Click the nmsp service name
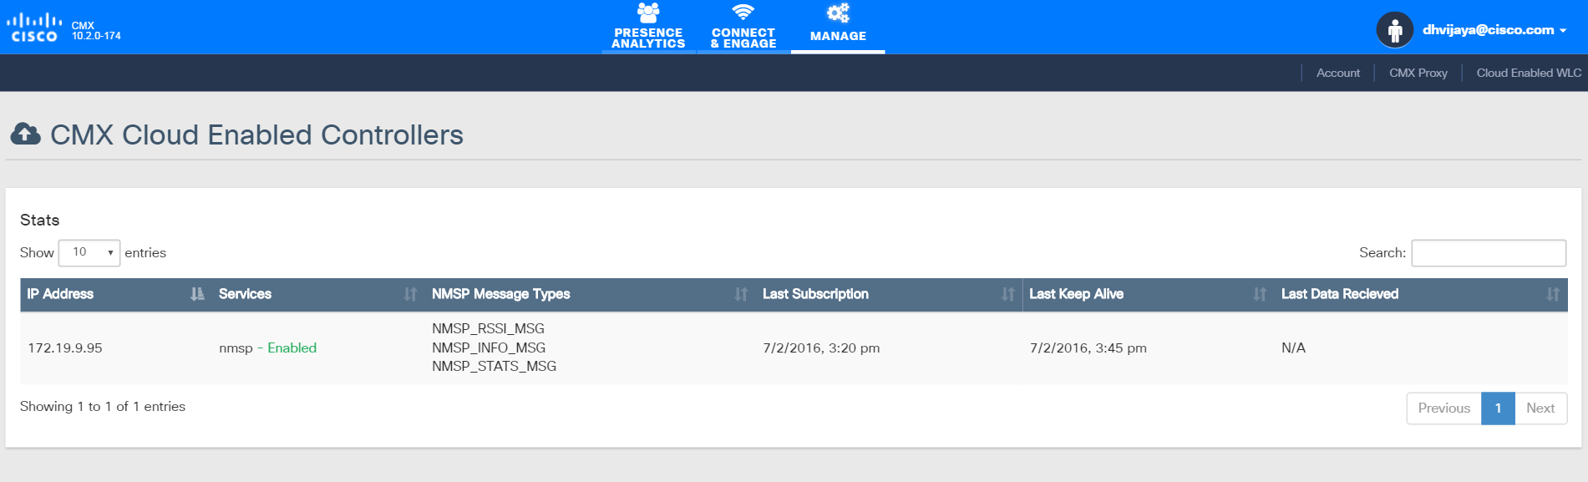This screenshot has width=1588, height=482. tap(236, 348)
